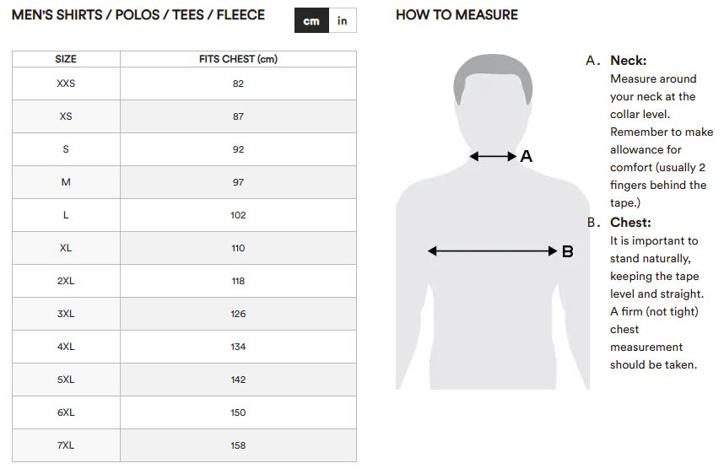Click the Neck instruction heading
The height and width of the screenshot is (474, 724).
(628, 61)
